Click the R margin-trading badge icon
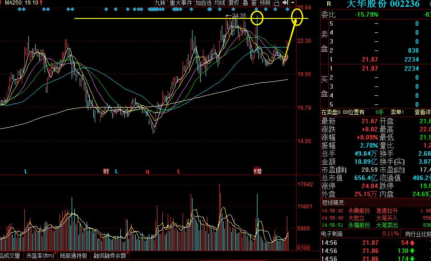The image size is (431, 261). pos(329,4)
